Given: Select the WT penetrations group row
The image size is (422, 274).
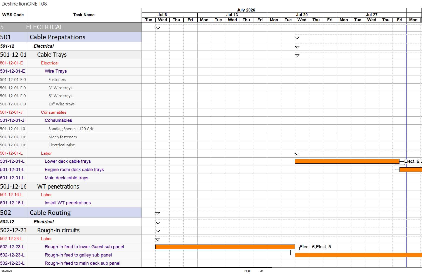Looking at the screenshot, I should point(71,187).
